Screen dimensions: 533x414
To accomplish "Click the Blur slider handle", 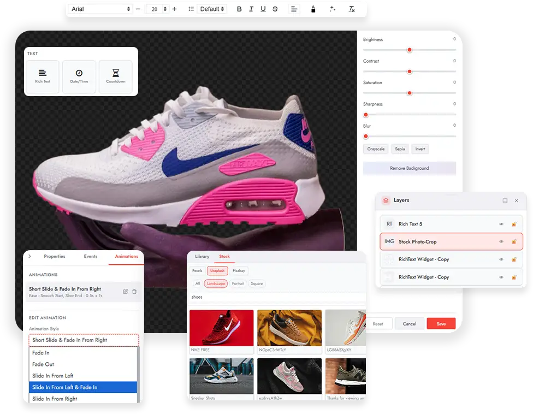I will point(366,137).
